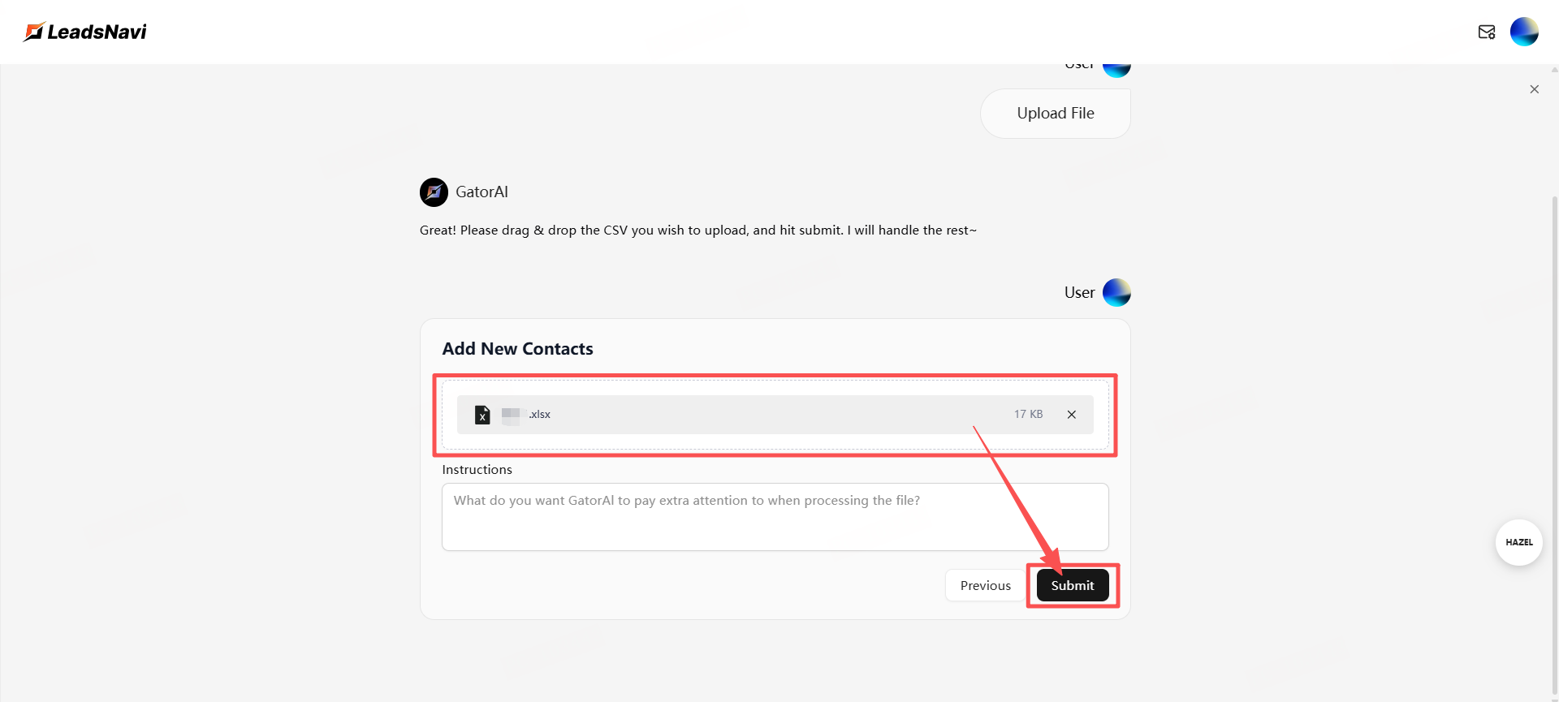1559x702 pixels.
Task: Open the profile avatar in the header
Action: pos(1523,32)
